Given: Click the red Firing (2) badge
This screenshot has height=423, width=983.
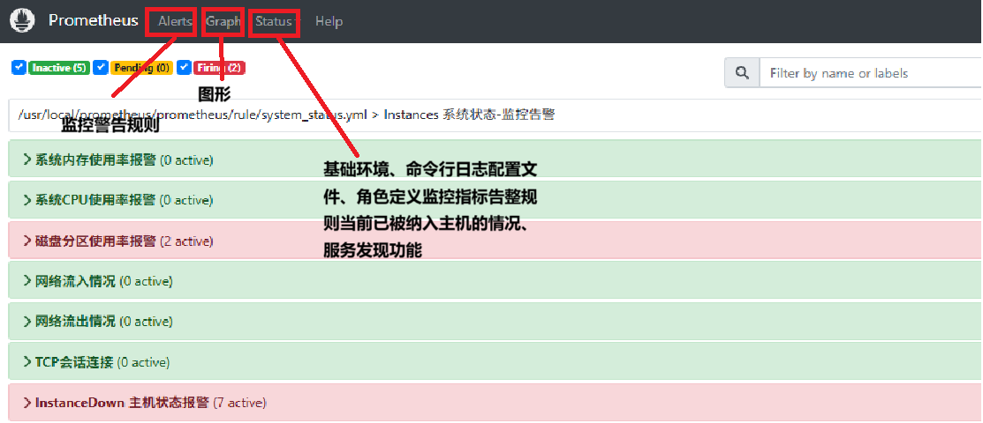Looking at the screenshot, I should [x=219, y=68].
